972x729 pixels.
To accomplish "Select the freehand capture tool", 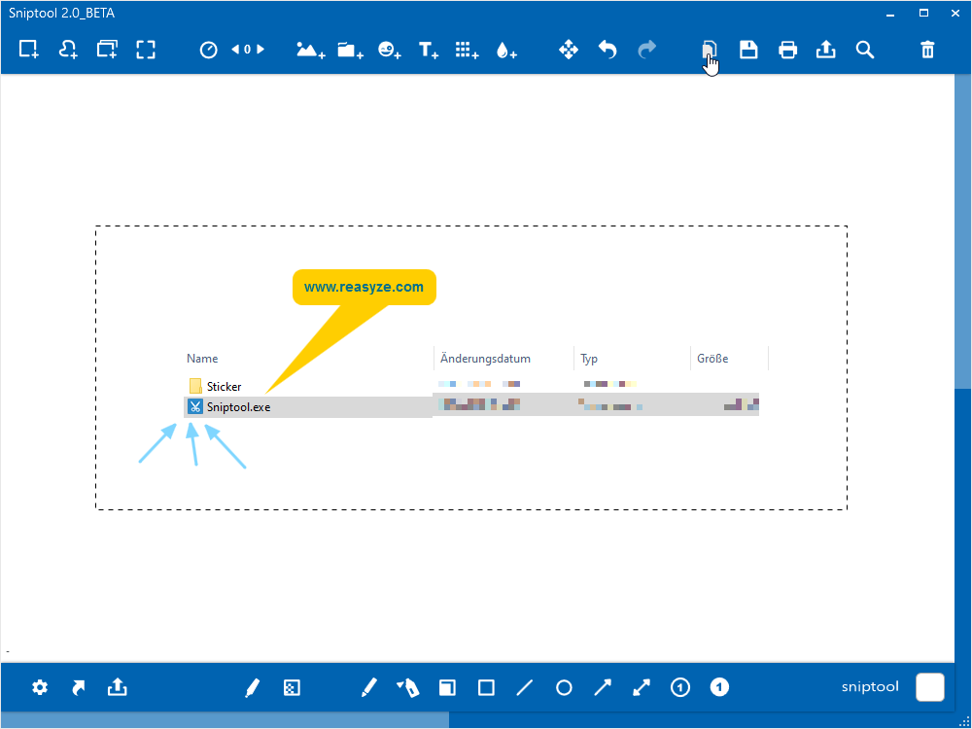I will click(67, 49).
